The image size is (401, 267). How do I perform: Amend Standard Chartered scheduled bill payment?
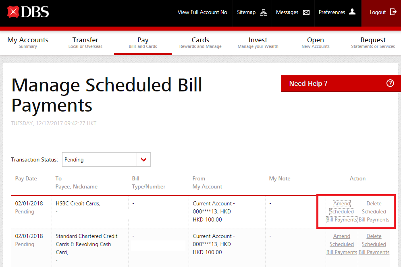coord(342,244)
